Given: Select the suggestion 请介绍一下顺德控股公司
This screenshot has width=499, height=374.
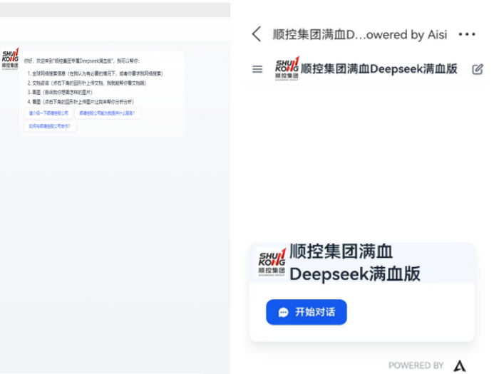Looking at the screenshot, I should (x=48, y=113).
